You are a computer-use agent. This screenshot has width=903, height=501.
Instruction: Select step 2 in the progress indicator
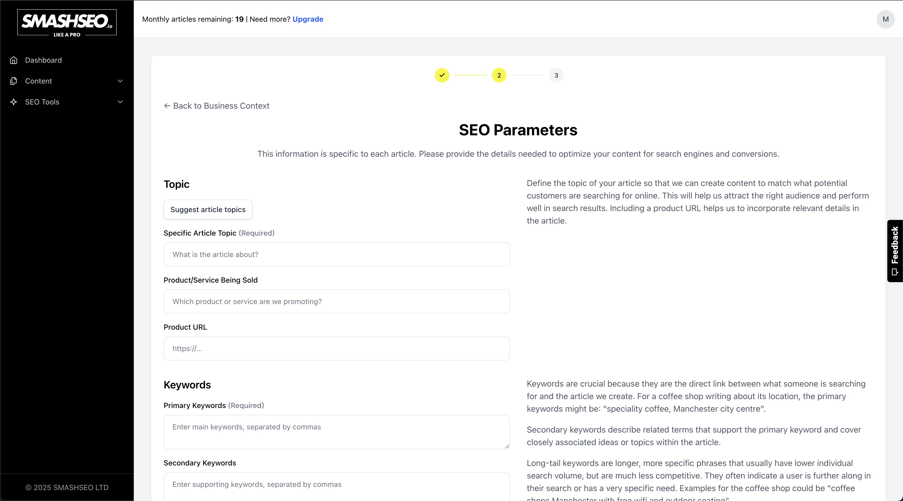[x=499, y=75]
